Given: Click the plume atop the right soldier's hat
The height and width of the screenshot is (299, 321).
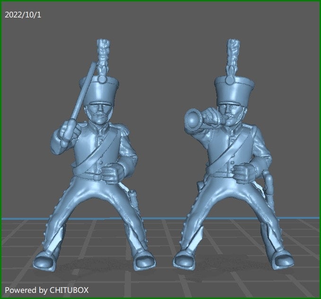Looking at the screenshot, I should click(x=233, y=59).
